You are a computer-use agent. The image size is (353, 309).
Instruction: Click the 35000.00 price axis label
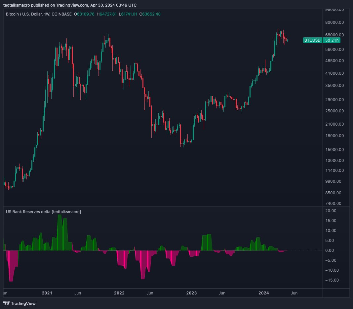pos(334,86)
